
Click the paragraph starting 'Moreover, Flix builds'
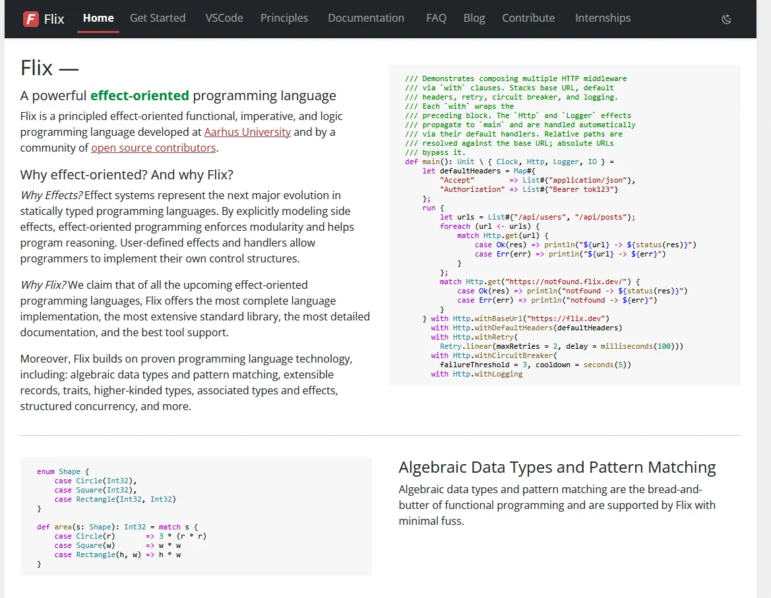(187, 383)
